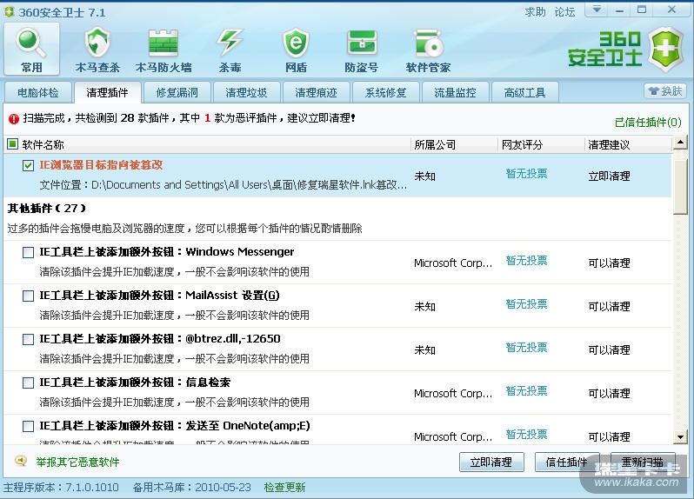This screenshot has width=694, height=499.
Task: Open the title bar dropdown menu arrow
Action: click(596, 11)
